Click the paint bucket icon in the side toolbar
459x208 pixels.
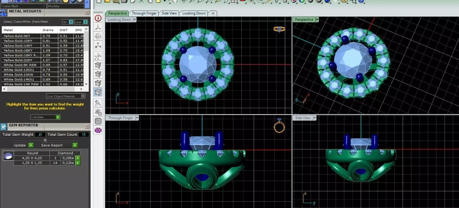tap(98, 103)
